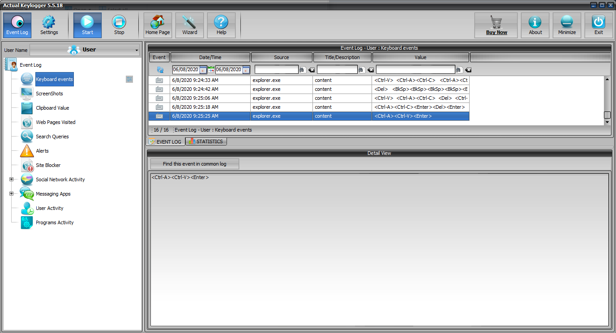Clear the Title/Description filter

click(x=371, y=70)
